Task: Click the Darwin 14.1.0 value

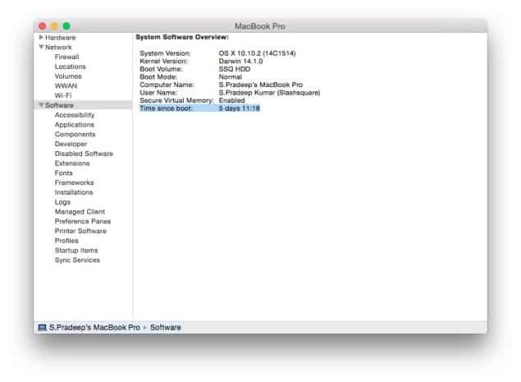Action: tap(240, 62)
